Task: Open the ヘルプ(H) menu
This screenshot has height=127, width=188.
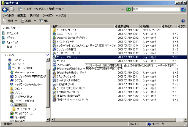Action: click(61, 15)
